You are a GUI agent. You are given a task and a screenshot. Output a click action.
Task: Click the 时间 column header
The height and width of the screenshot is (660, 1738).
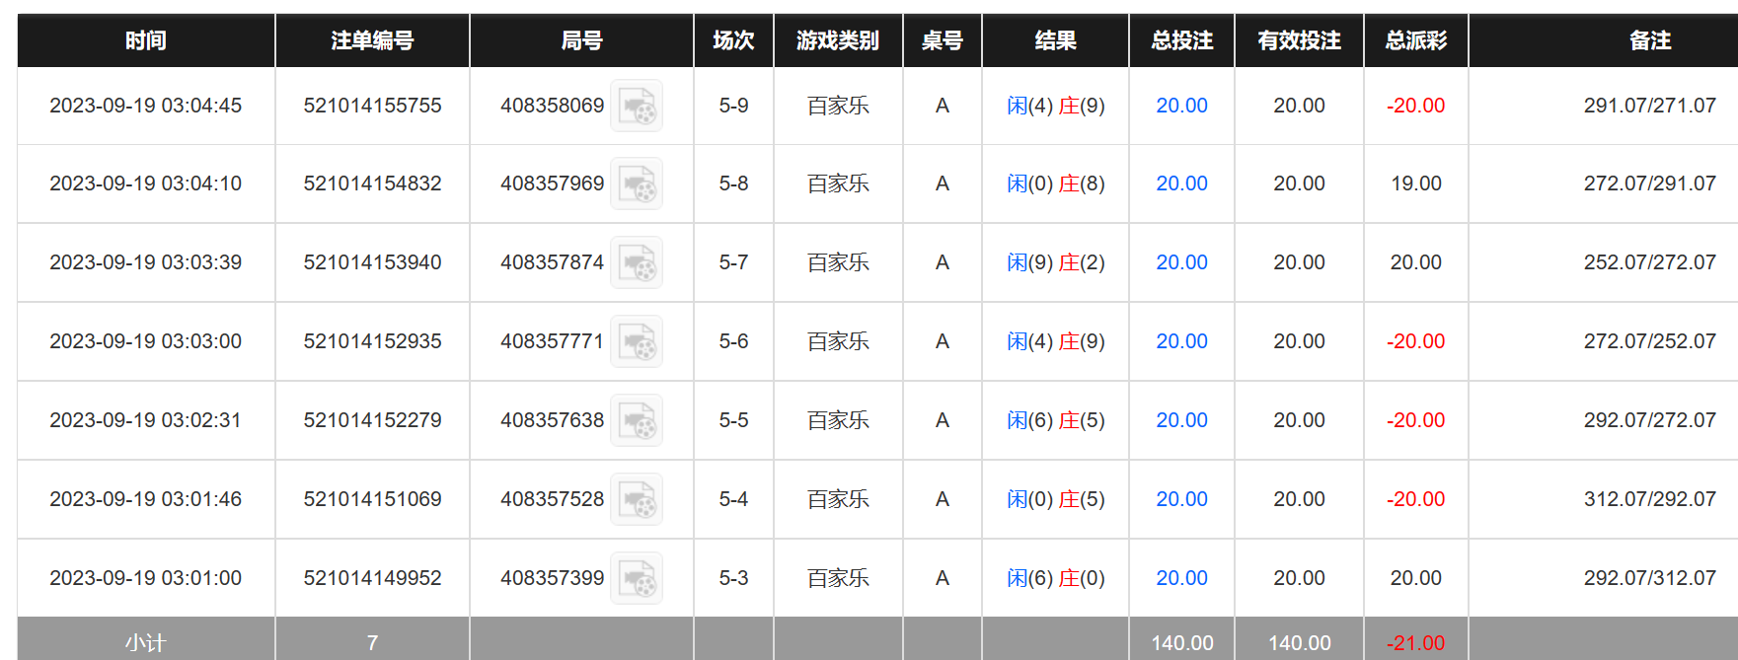pos(146,40)
